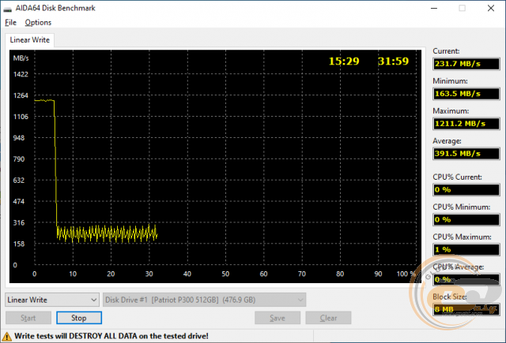
Task: Select the Linear Write tab
Action: pos(30,40)
